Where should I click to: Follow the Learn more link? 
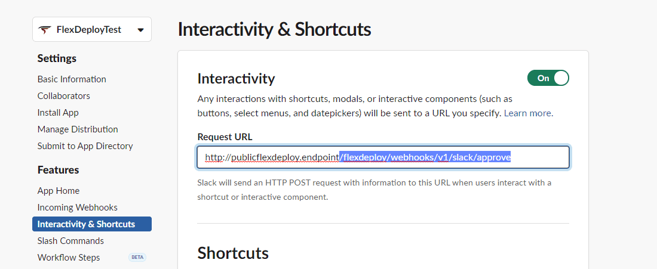(527, 113)
